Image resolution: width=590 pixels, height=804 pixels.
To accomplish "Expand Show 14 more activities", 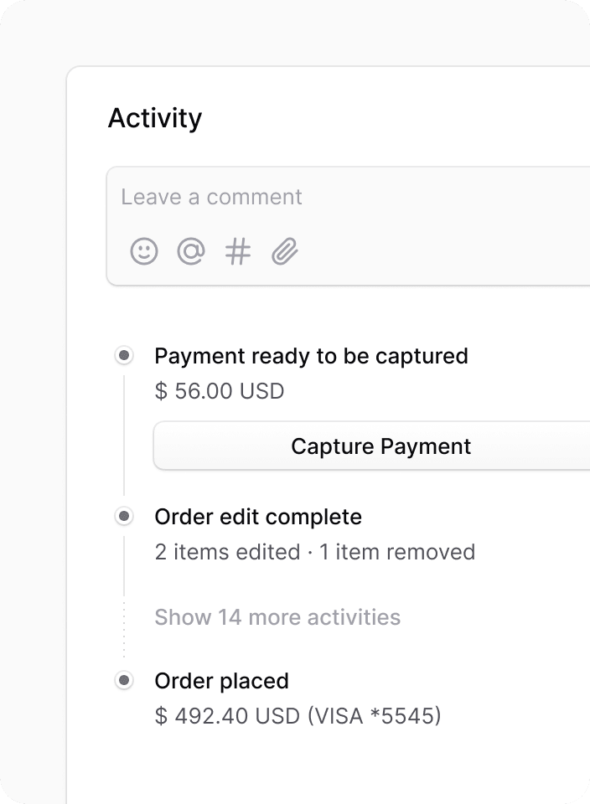I will [x=277, y=617].
